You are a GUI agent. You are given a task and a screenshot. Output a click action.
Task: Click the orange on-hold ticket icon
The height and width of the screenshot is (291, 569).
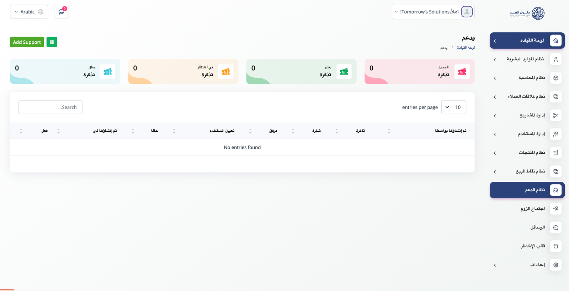pos(226,72)
